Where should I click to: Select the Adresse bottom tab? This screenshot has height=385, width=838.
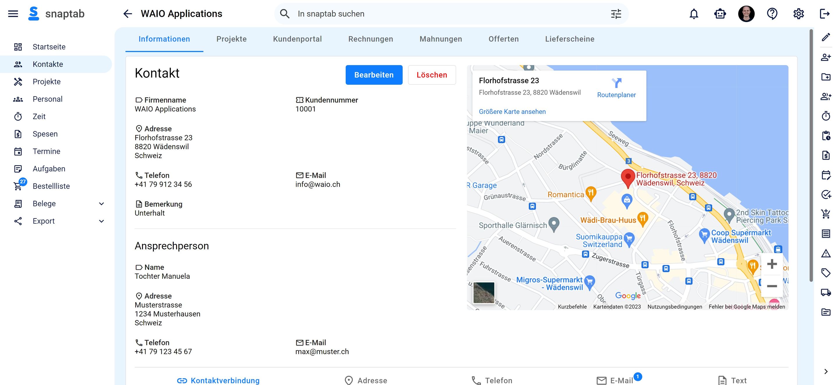(366, 380)
